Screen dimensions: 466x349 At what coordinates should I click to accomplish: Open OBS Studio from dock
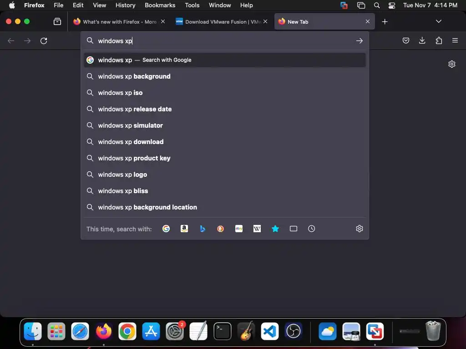(x=294, y=331)
